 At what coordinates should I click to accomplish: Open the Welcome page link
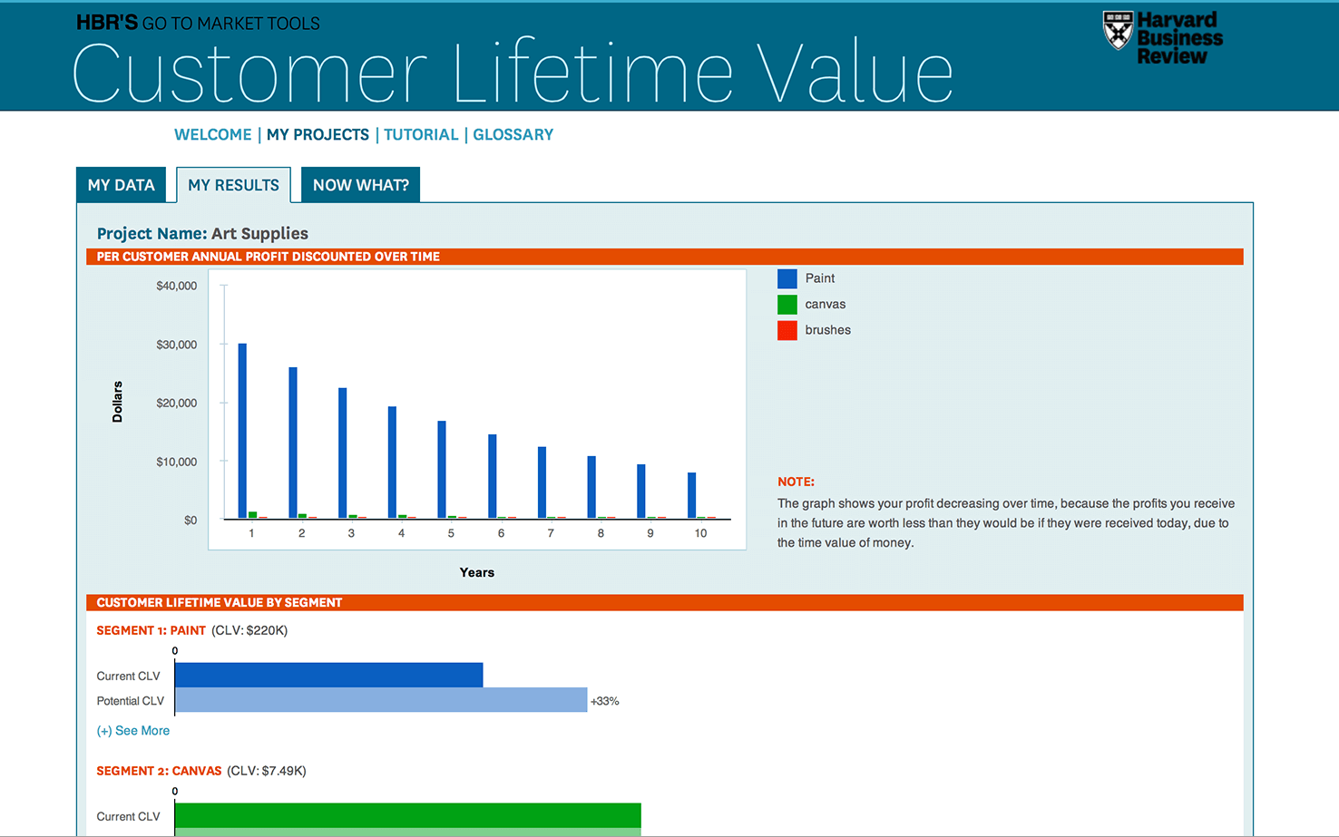point(213,134)
